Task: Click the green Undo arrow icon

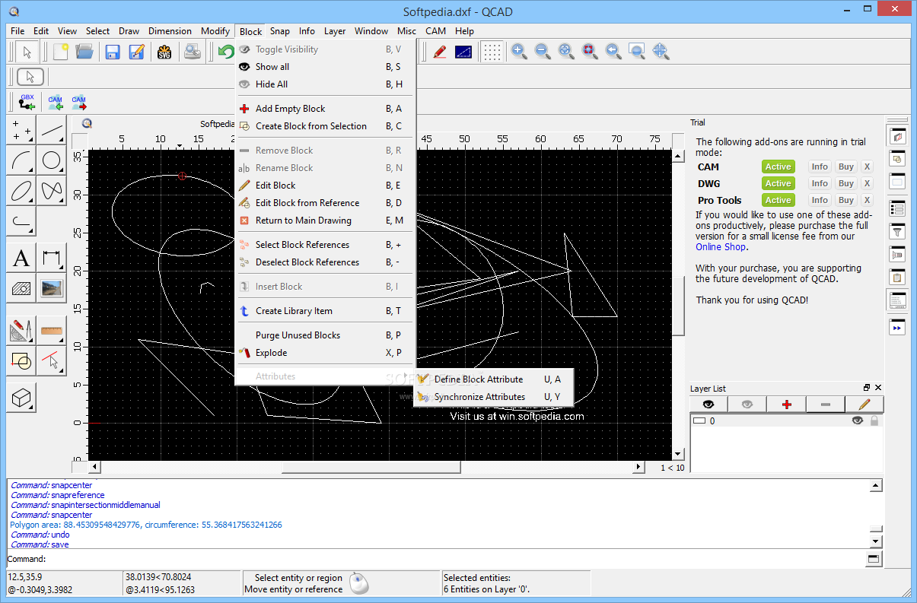Action: click(x=225, y=52)
